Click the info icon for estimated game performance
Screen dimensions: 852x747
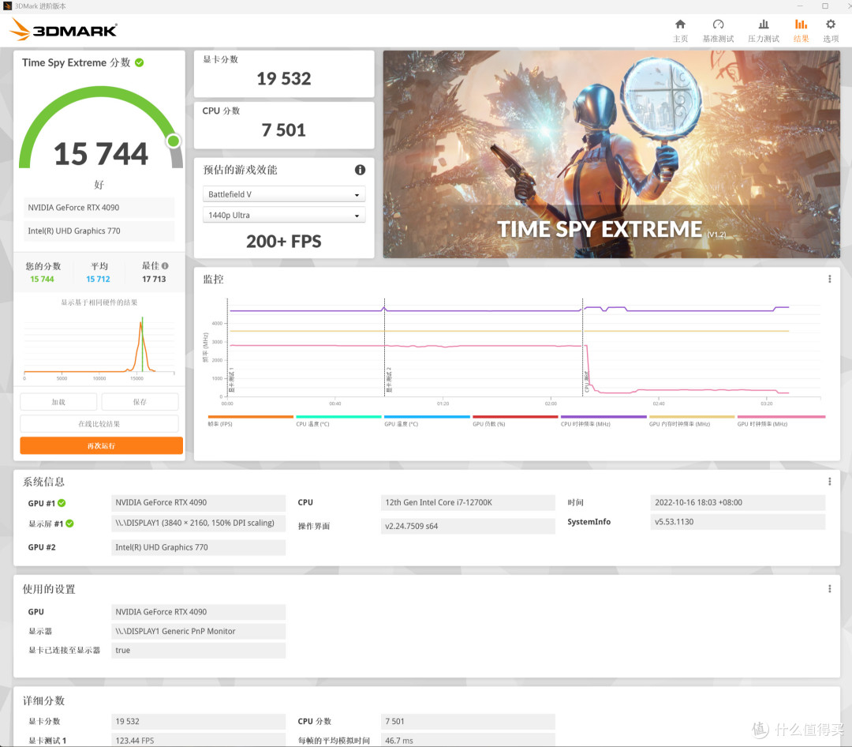coord(360,170)
